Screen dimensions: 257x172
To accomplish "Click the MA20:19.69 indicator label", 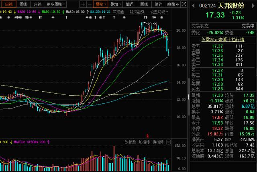I will point(27,12).
